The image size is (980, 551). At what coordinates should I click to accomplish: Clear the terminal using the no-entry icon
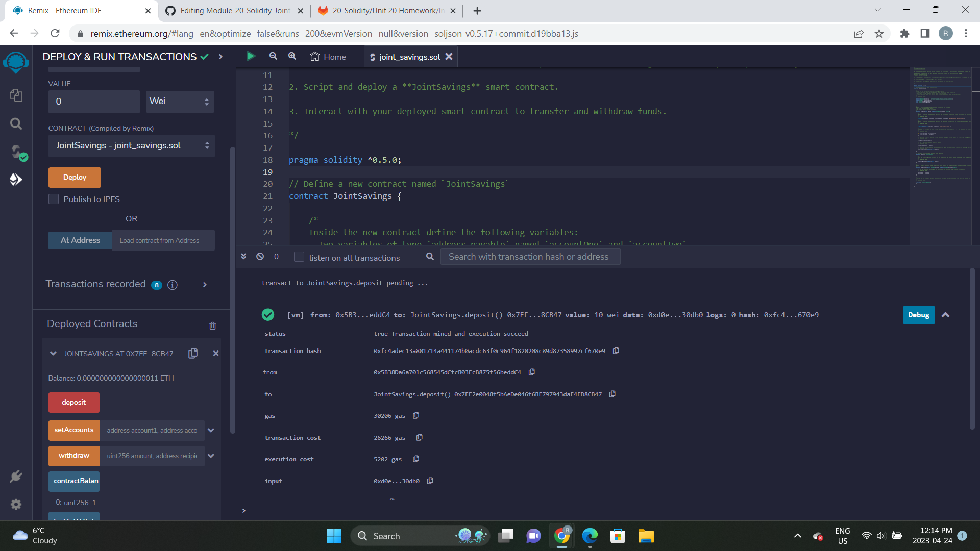pos(260,257)
